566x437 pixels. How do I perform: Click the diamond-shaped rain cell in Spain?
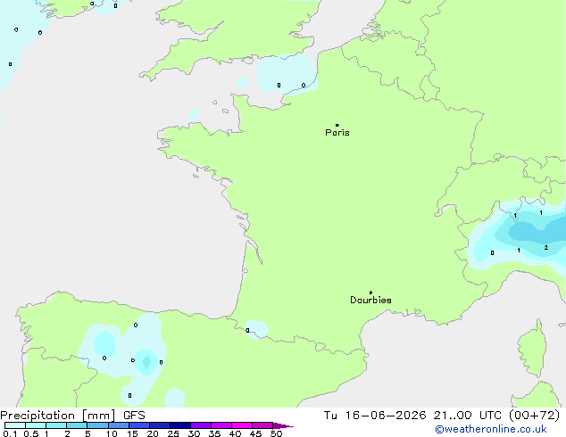(146, 362)
